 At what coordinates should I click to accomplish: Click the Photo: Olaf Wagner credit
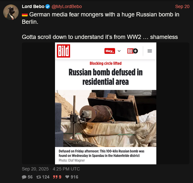click(72, 160)
